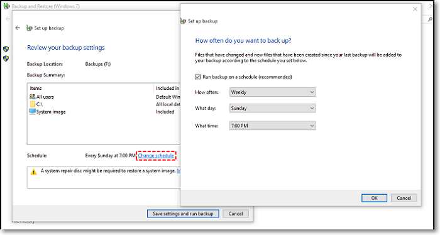Uncheck Run backup on a schedule
Image resolution: width=440 pixels, height=235 pixels.
tap(198, 77)
